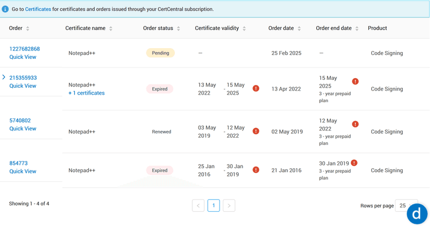Viewport: 430px width, 226px height.
Task: Click alert icon in order 215355933's end date cell
Action: 355,82
